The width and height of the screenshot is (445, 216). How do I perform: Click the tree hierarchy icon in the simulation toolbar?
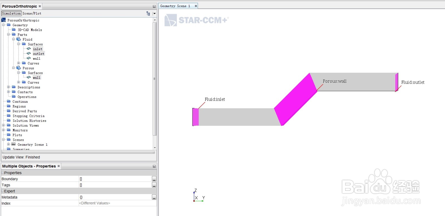coord(148,13)
